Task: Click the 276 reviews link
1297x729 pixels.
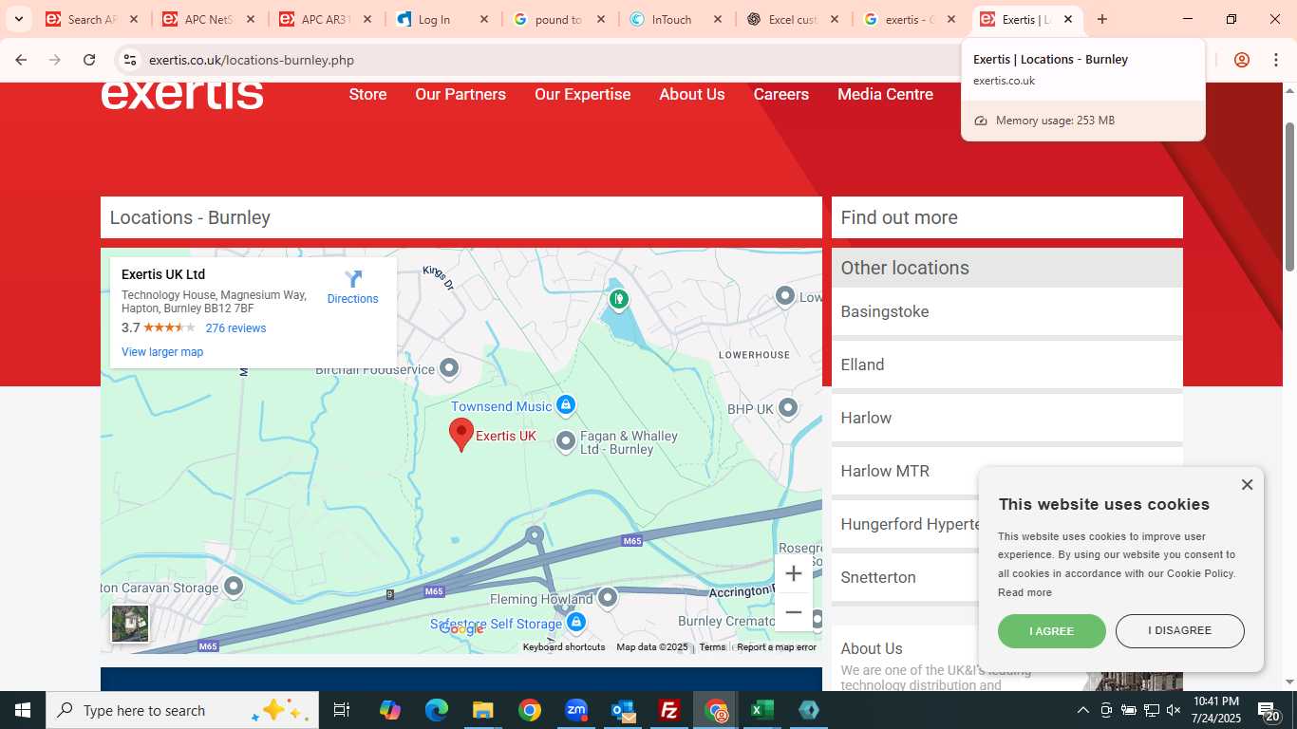Action: point(235,328)
